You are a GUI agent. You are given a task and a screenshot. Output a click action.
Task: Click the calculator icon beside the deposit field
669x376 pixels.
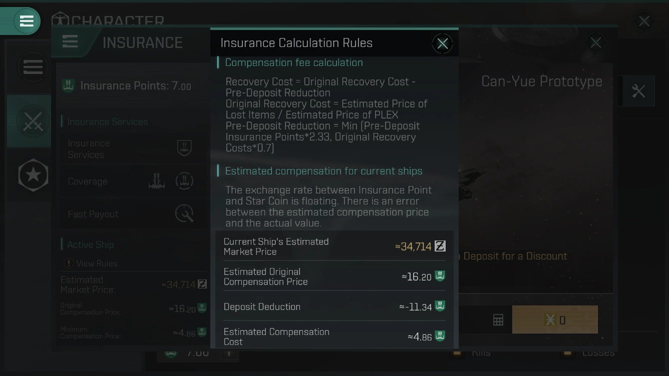pyautogui.click(x=498, y=320)
